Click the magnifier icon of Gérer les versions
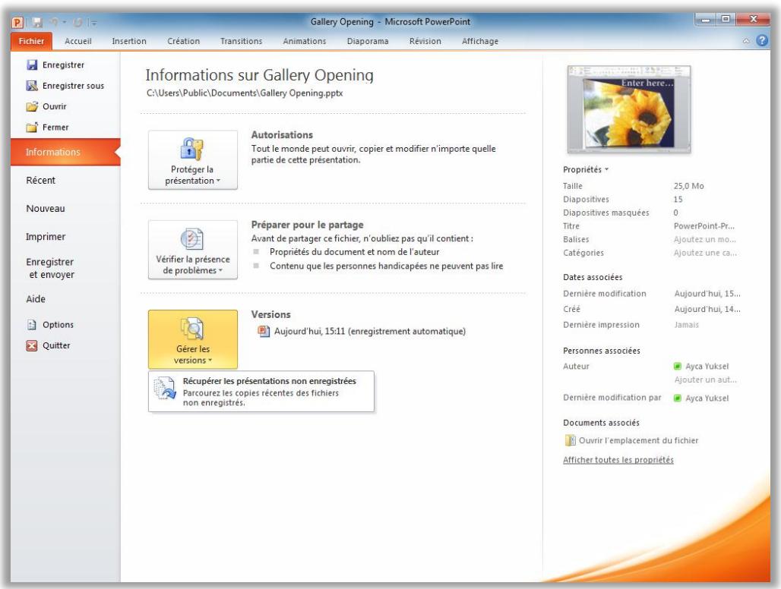Screen dimensions: 781x589 (x=191, y=329)
